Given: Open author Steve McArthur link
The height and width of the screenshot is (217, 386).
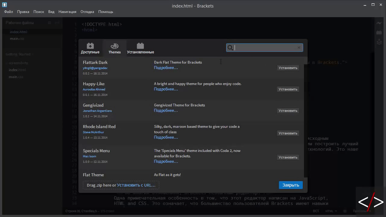Looking at the screenshot, I should (93, 132).
